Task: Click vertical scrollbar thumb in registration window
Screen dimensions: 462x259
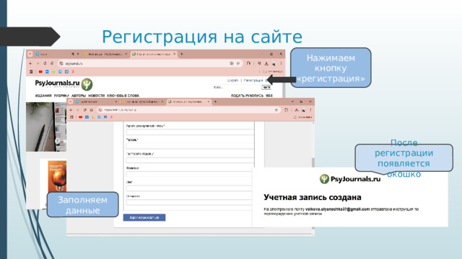Action: [313, 163]
